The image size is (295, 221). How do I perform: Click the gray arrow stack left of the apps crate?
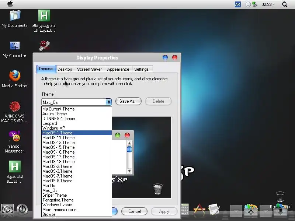236,210
